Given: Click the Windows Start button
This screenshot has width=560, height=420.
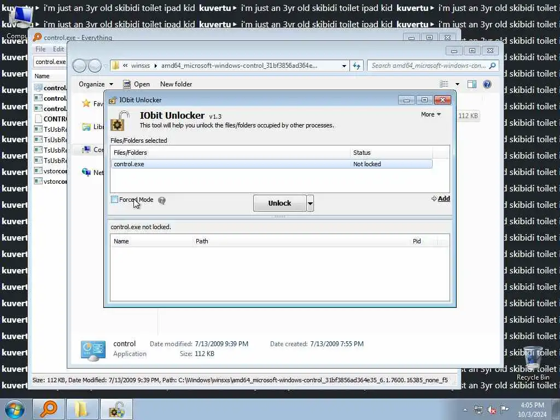Looking at the screenshot, I should (x=15, y=409).
